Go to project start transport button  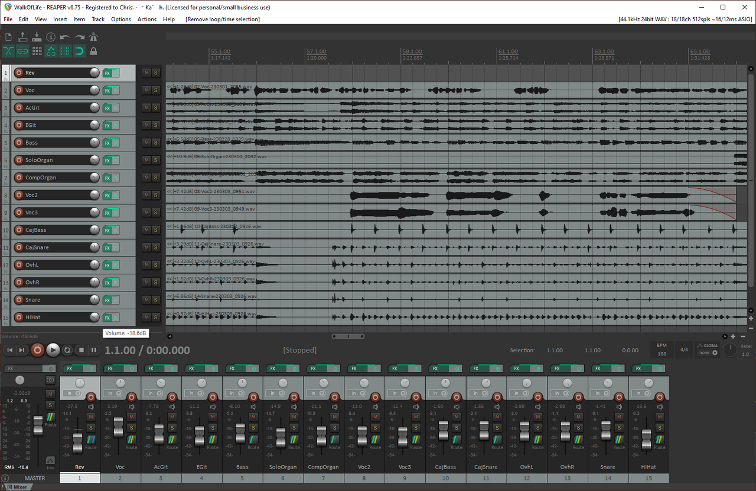(x=9, y=350)
